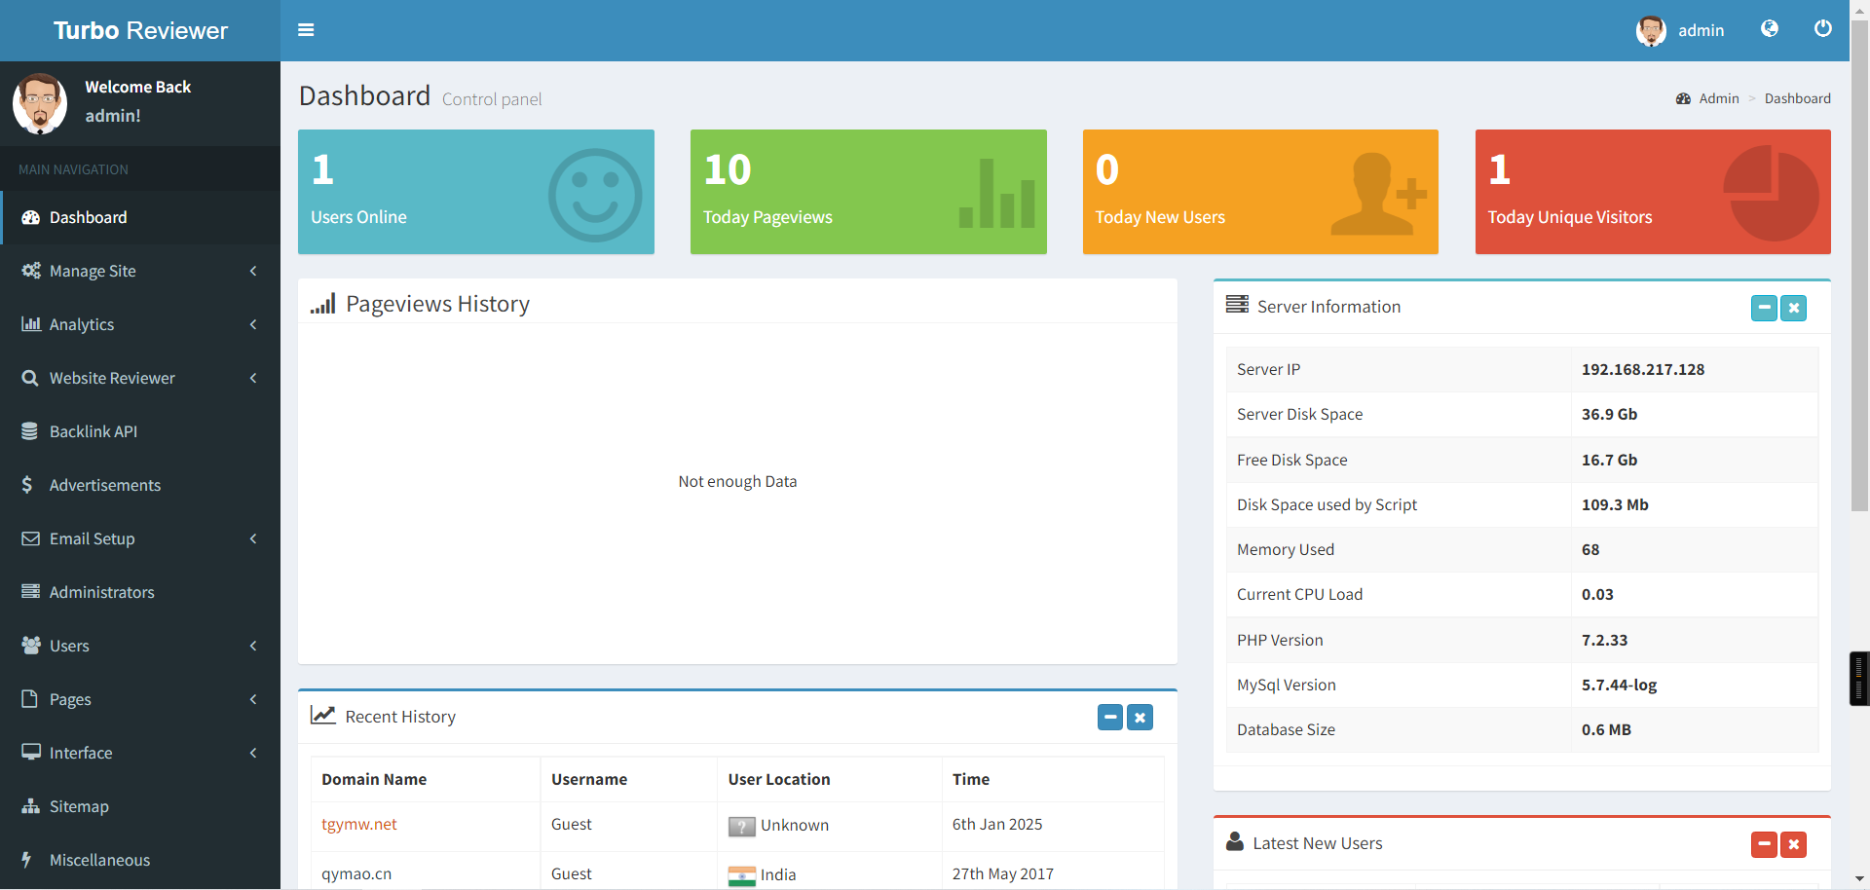Minimize the Recent History panel

(x=1110, y=718)
